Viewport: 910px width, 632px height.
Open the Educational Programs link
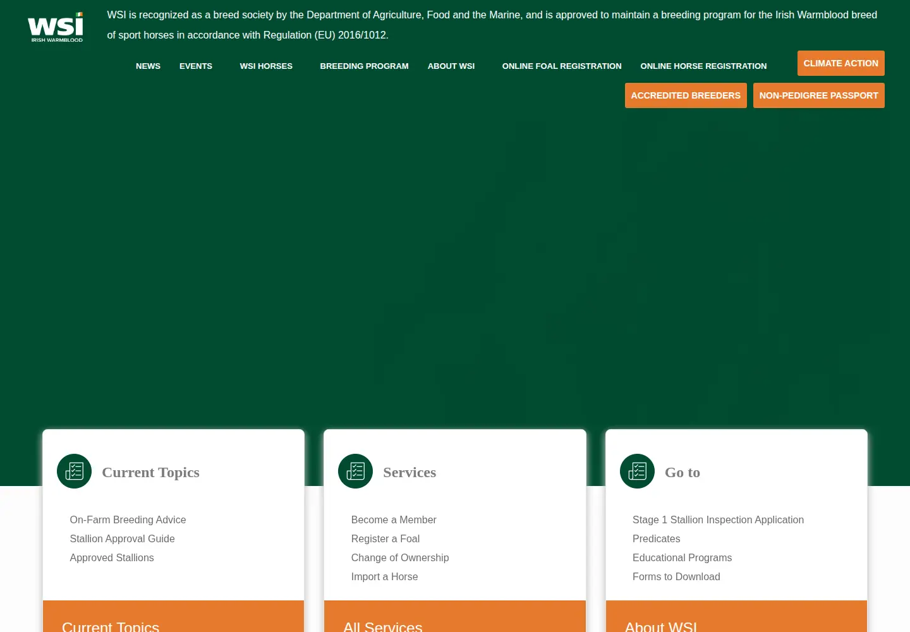coord(682,557)
